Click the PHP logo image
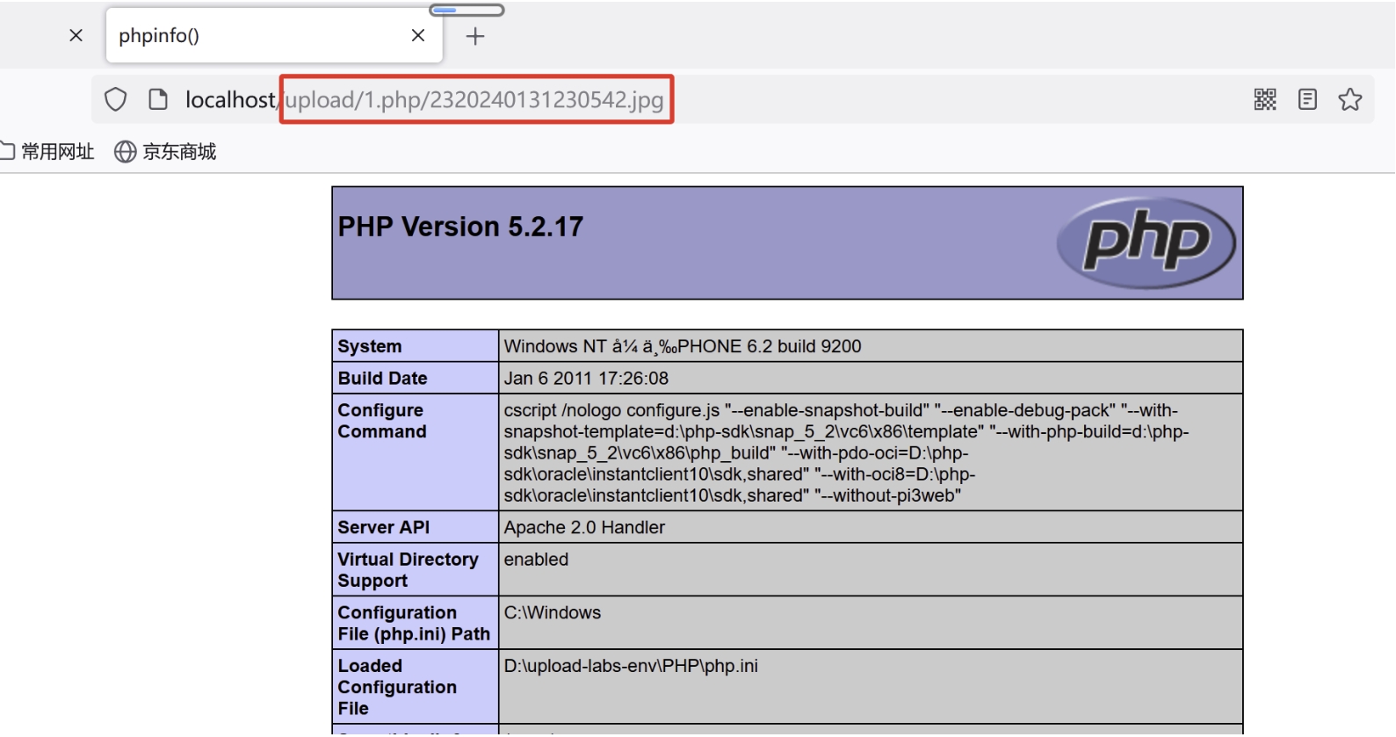1396x737 pixels. pos(1146,242)
